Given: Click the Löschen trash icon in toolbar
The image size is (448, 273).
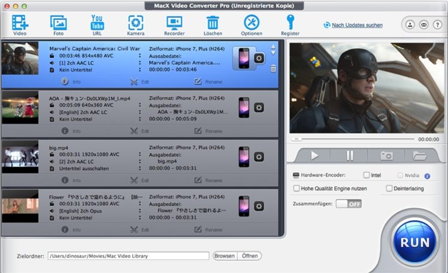Looking at the screenshot, I should pyautogui.click(x=213, y=24).
